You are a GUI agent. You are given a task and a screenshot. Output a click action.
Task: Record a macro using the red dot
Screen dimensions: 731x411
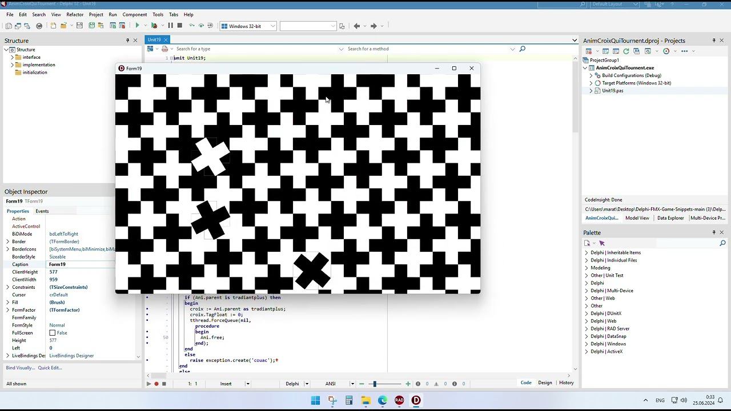click(x=156, y=384)
